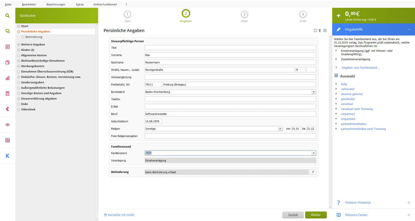
Task: Click the blue K sidebar icon
Action: (x=7, y=156)
